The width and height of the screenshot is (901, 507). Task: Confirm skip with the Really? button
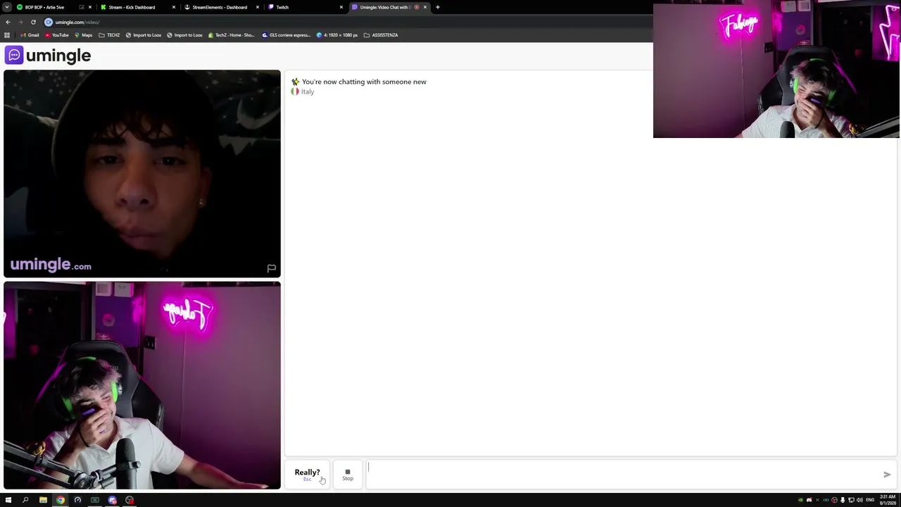[307, 475]
